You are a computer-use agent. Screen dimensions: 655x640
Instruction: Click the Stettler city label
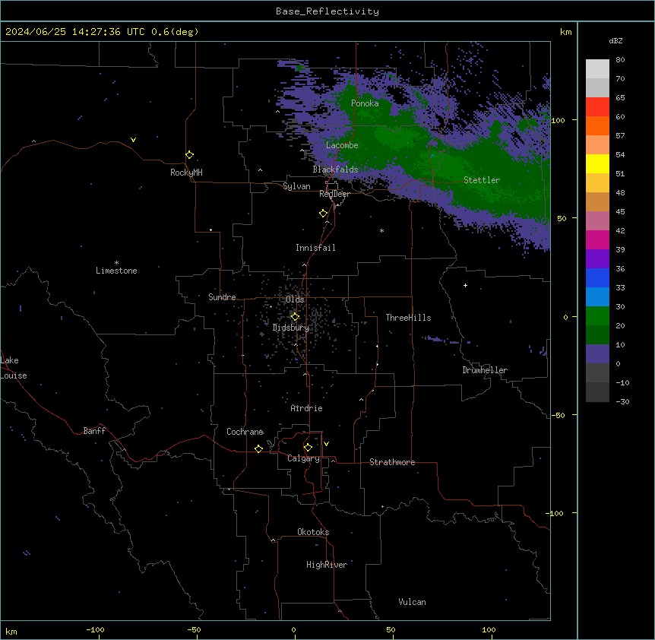(482, 180)
